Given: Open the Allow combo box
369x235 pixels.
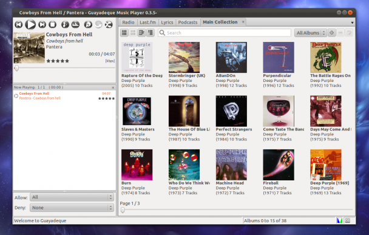Looking at the screenshot, I should point(72,197).
